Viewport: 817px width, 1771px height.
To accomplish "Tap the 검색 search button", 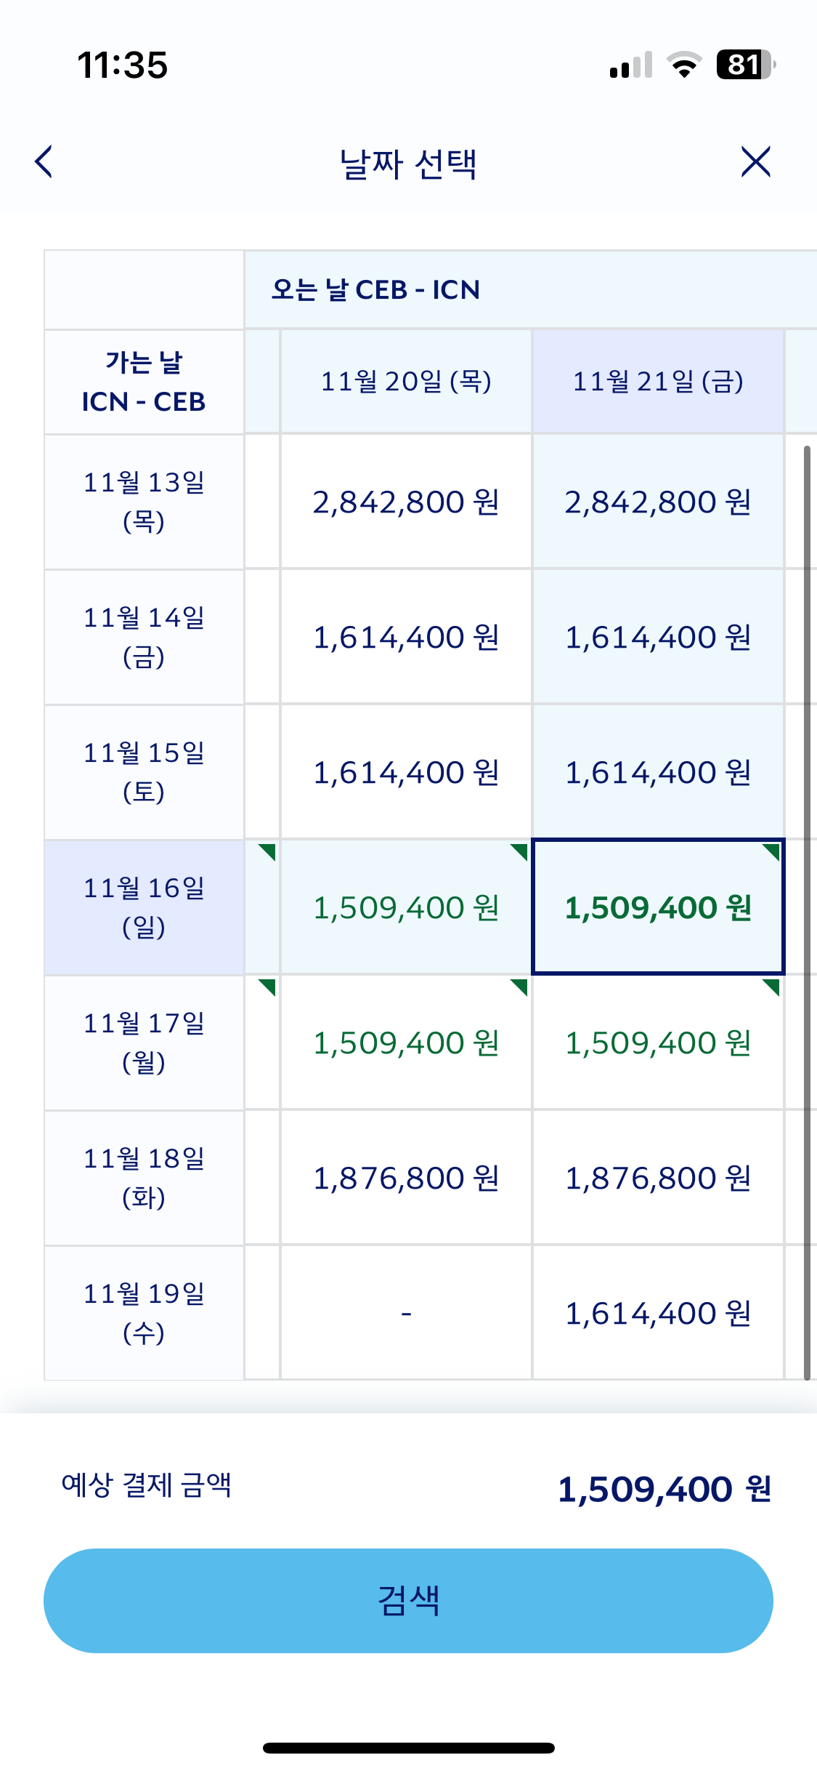I will (408, 1600).
